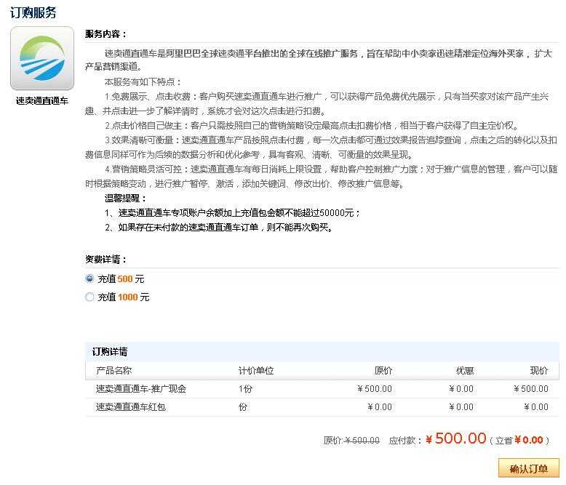This screenshot has width=566, height=485.
Task: Click the 1份 unit cell
Action: pos(245,388)
